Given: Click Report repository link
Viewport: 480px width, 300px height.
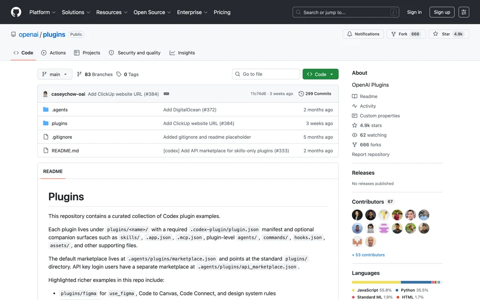Looking at the screenshot, I should (x=371, y=154).
